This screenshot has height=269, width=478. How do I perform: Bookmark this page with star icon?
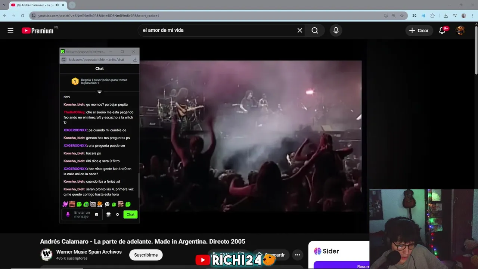tap(402, 16)
